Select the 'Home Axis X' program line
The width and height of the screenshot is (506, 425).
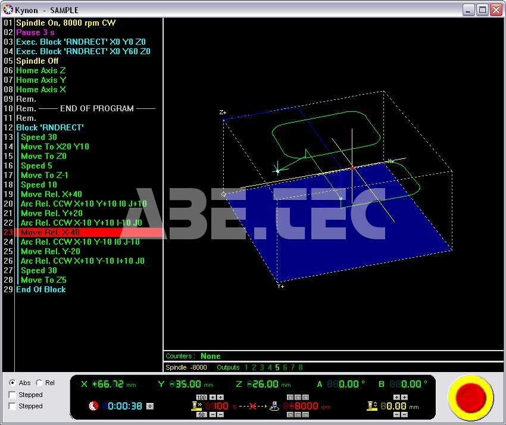tap(41, 89)
